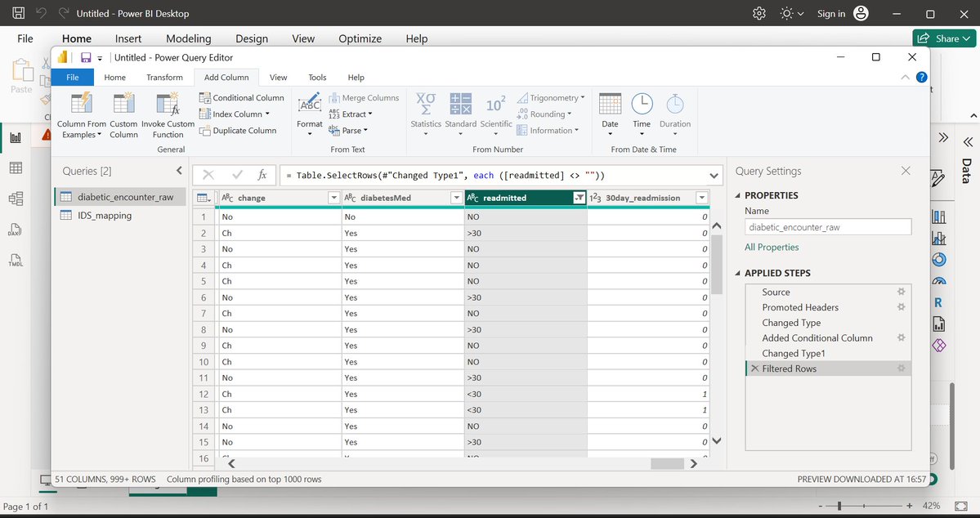Confirm the formula with checkmark
The width and height of the screenshot is (980, 518).
(x=237, y=176)
